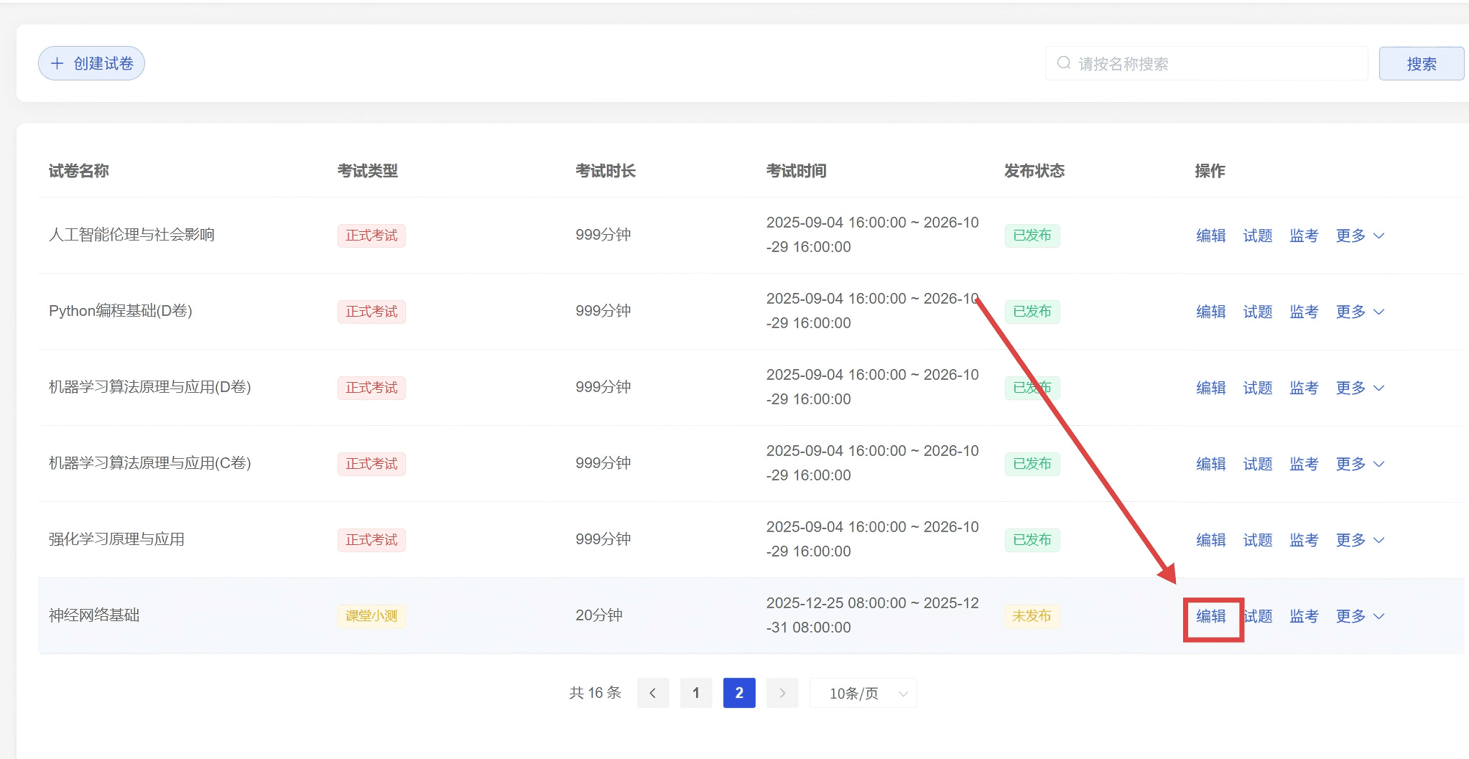
Task: Select page 2 in pagination
Action: tap(738, 693)
